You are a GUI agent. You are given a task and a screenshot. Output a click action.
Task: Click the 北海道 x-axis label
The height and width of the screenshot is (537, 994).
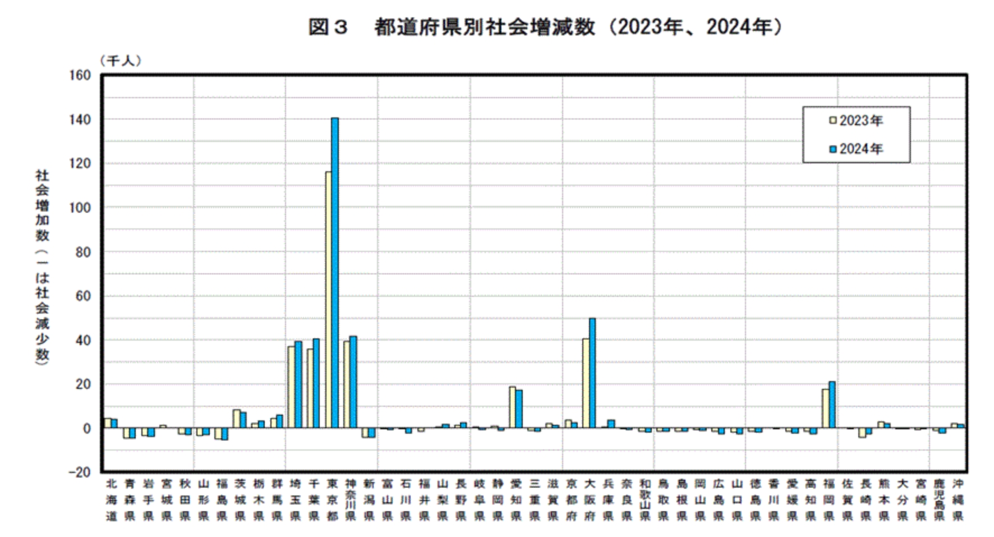click(x=111, y=499)
